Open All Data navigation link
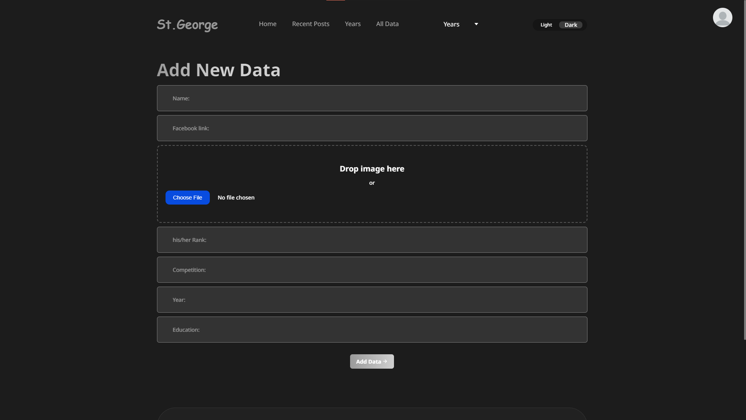This screenshot has height=420, width=746. coord(387,24)
